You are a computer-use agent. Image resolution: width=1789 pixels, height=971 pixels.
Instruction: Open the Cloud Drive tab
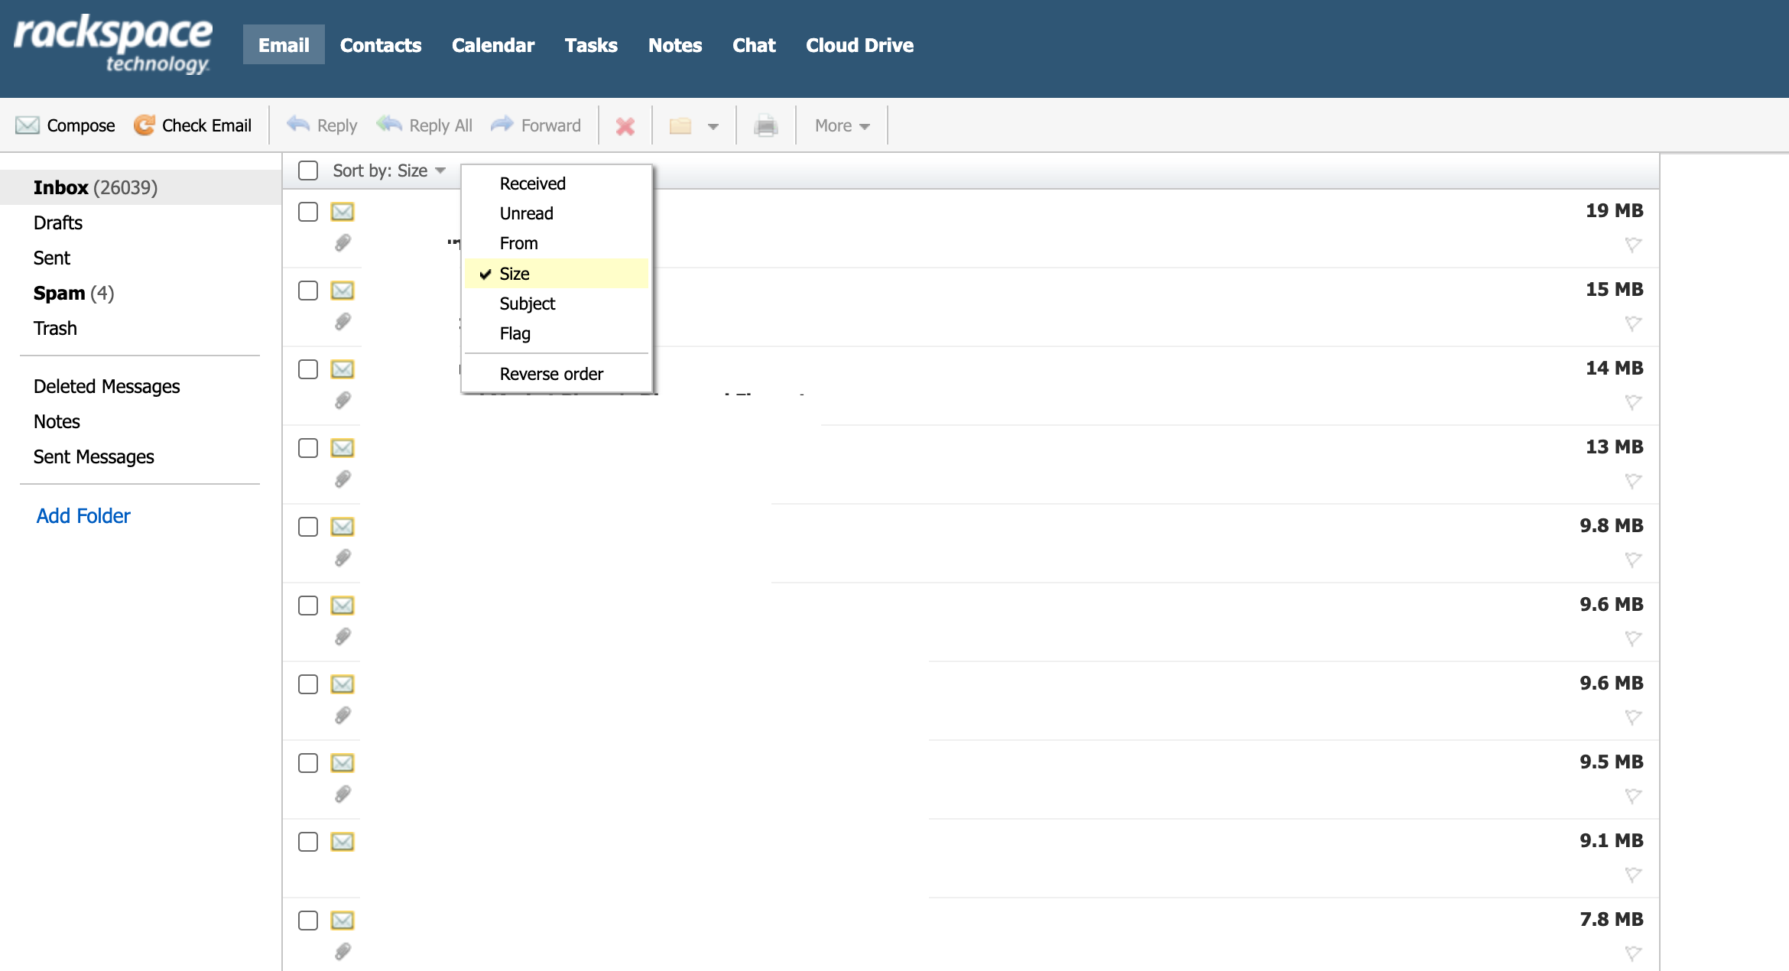click(x=859, y=45)
